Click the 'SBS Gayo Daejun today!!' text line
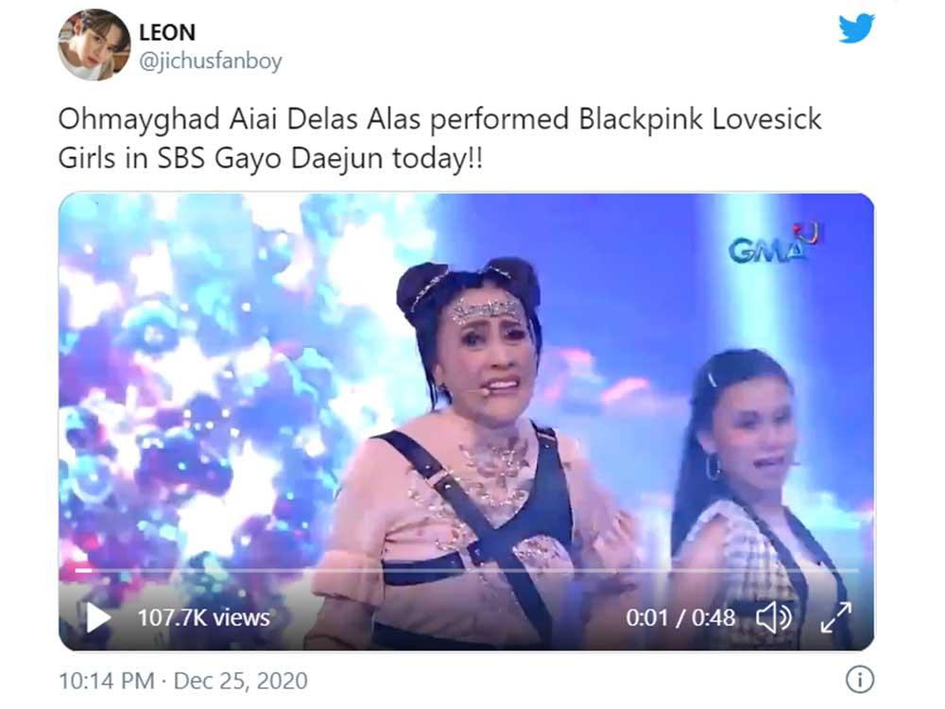The width and height of the screenshot is (945, 709). coord(320,159)
